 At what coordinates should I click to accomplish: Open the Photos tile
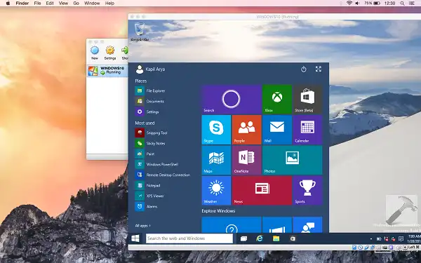click(x=292, y=160)
